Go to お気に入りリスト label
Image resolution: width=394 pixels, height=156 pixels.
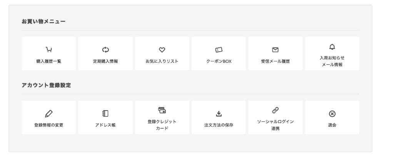coord(162,61)
